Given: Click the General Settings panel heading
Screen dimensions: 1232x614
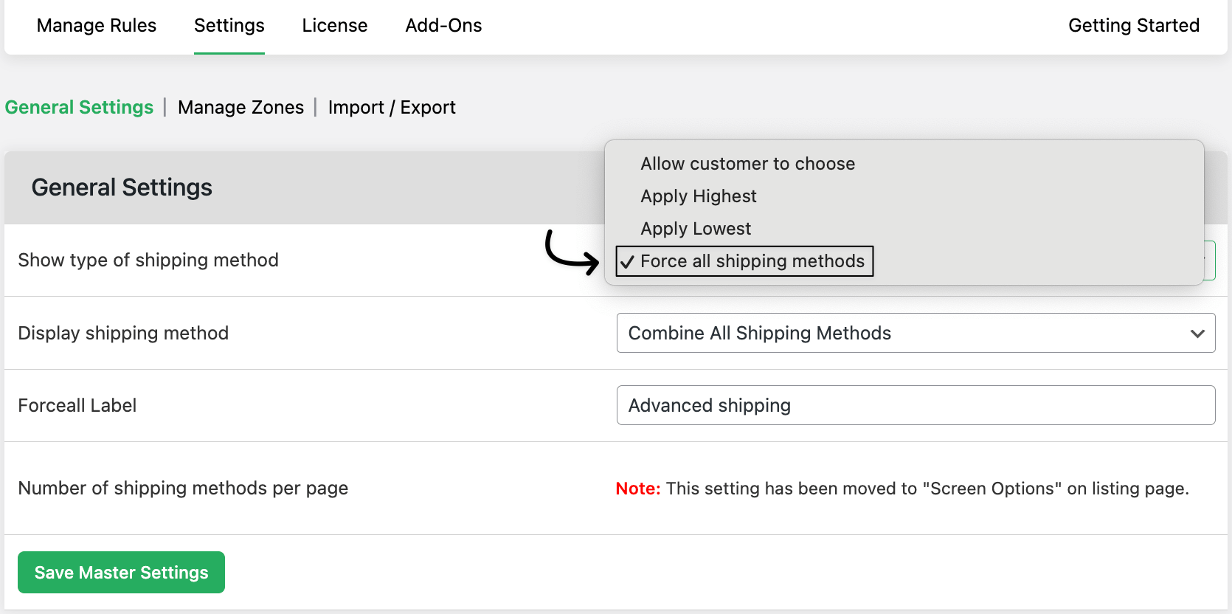Looking at the screenshot, I should tap(122, 188).
